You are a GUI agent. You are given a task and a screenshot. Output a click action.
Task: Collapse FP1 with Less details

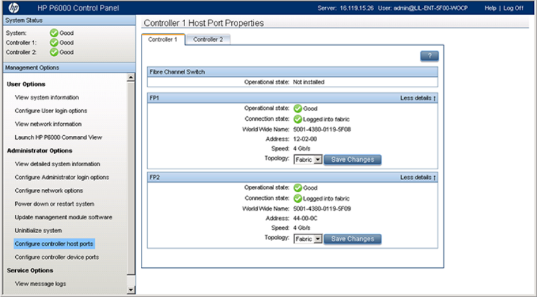click(418, 98)
